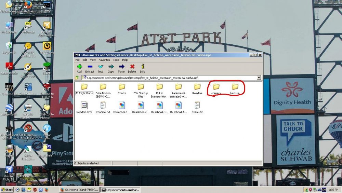Viewport: 342px width, 193px height.
Task: Select the ImgBurn desktop icon
Action: coord(9,151)
